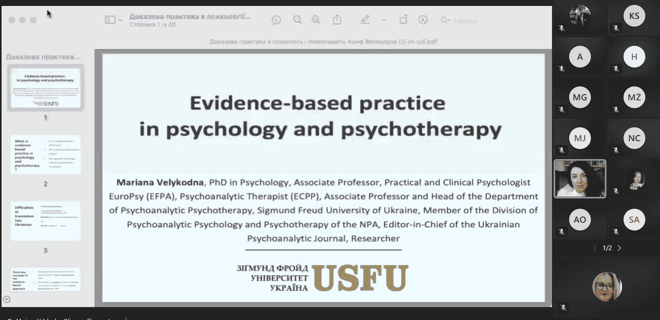Click the NC participant avatar
Screen dimensions: 660x320
[x=634, y=138]
